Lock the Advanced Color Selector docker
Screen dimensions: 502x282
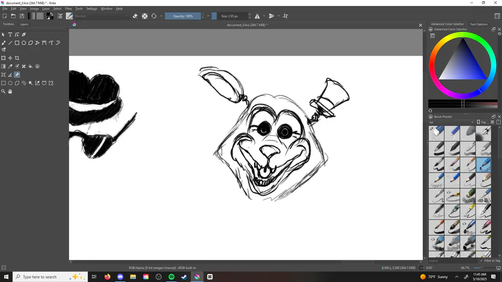(431, 29)
